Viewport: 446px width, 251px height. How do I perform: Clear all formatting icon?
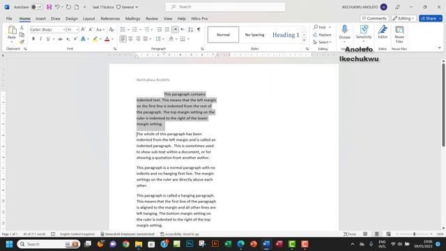coord(111,29)
